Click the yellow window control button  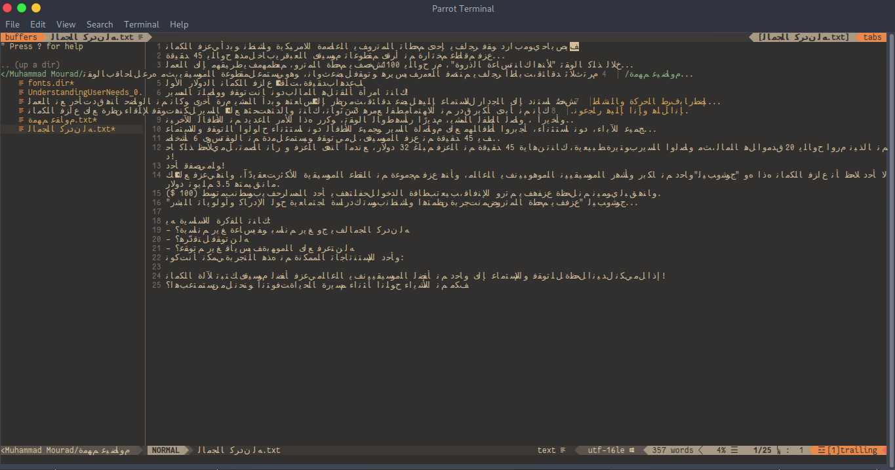pyautogui.click(x=36, y=8)
